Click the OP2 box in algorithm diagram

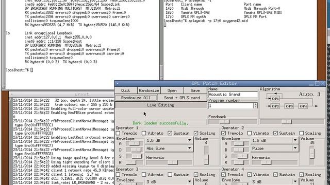click(x=275, y=106)
